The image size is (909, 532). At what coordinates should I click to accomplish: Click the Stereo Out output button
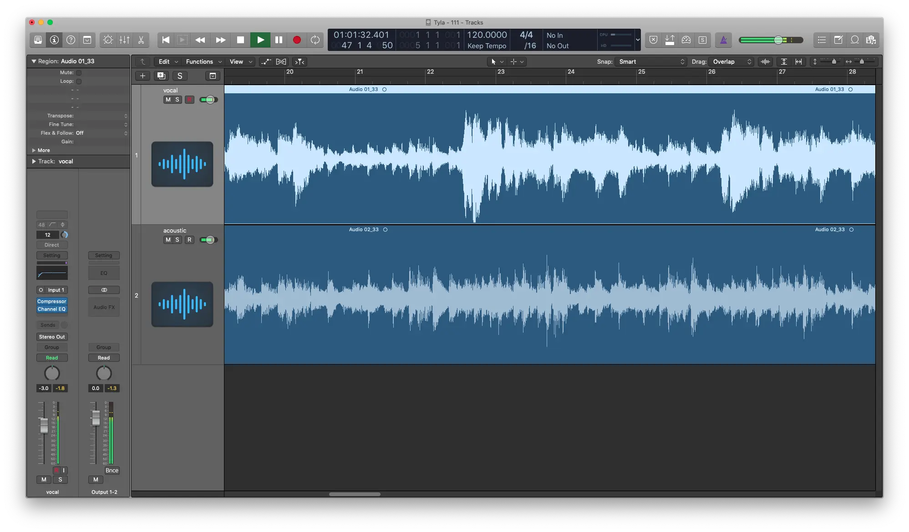52,337
